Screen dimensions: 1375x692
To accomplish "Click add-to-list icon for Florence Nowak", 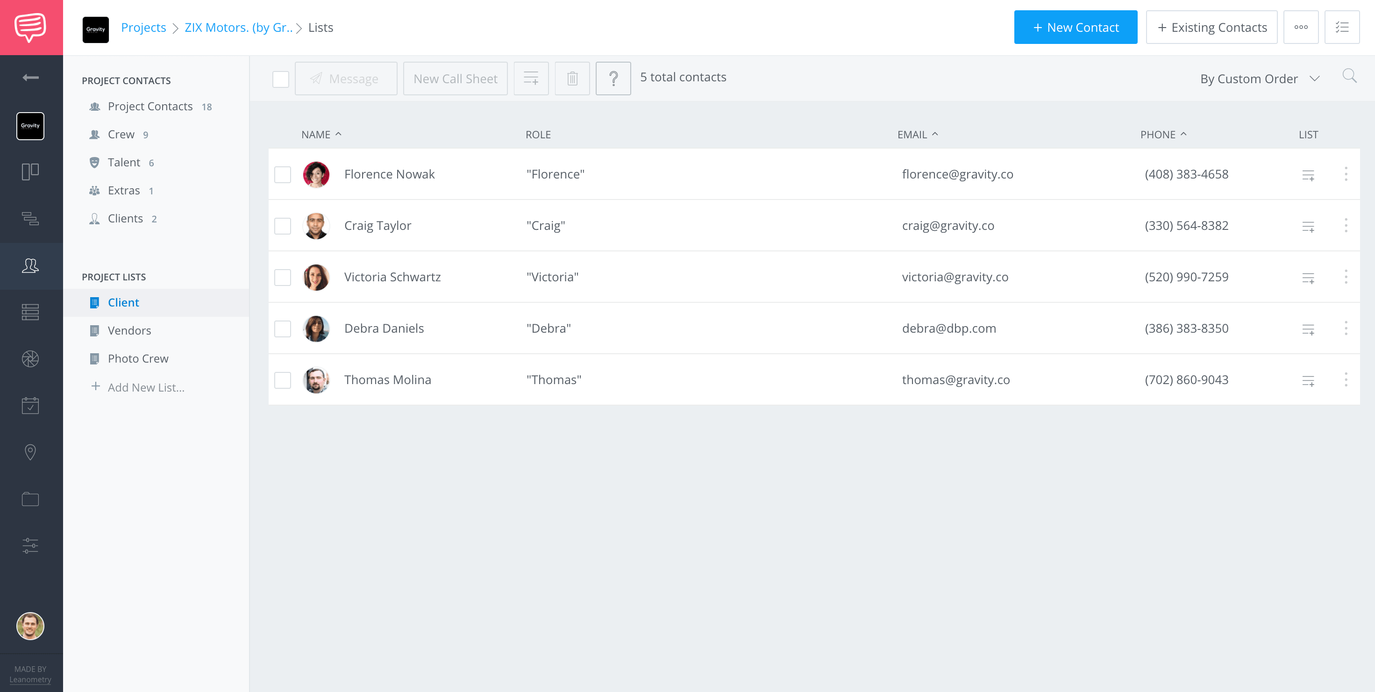I will [x=1308, y=175].
